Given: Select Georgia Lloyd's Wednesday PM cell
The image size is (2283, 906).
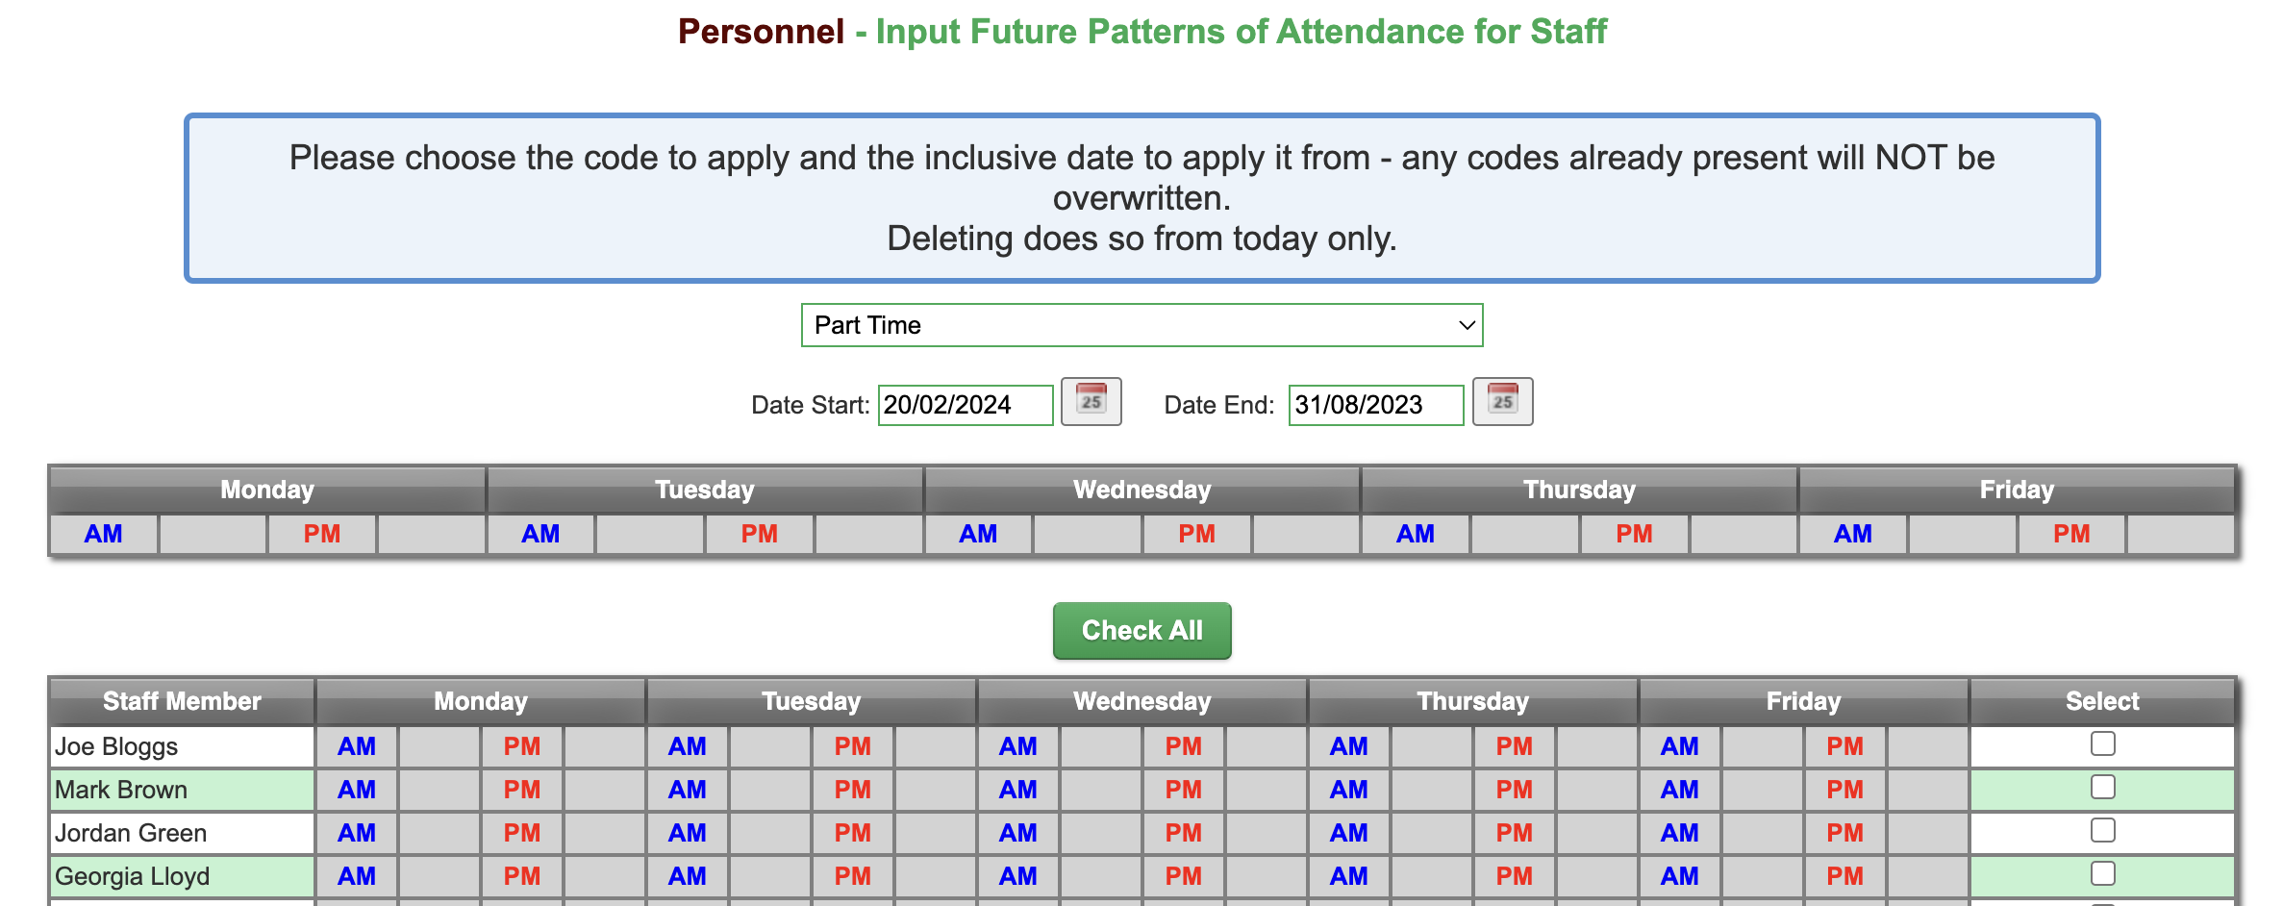Looking at the screenshot, I should 1183,873.
